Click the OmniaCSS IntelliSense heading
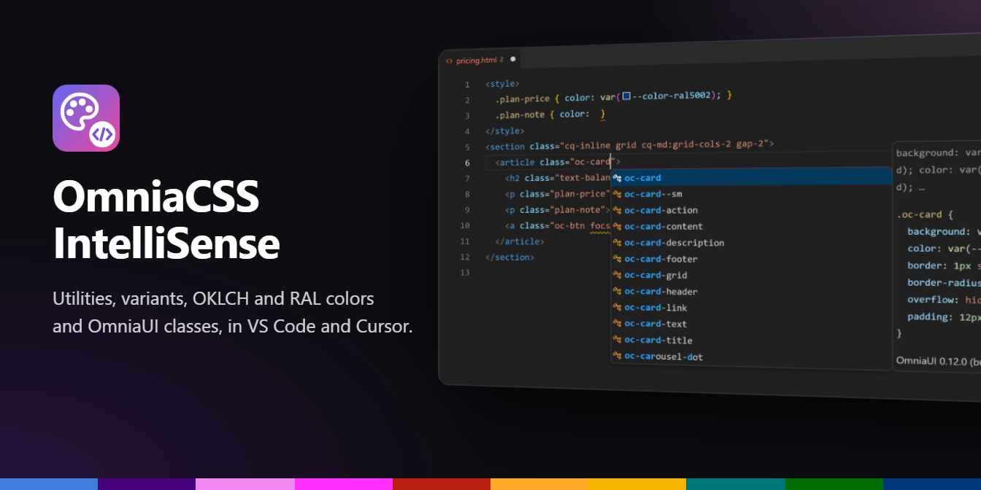This screenshot has width=981, height=490. pyautogui.click(x=166, y=220)
